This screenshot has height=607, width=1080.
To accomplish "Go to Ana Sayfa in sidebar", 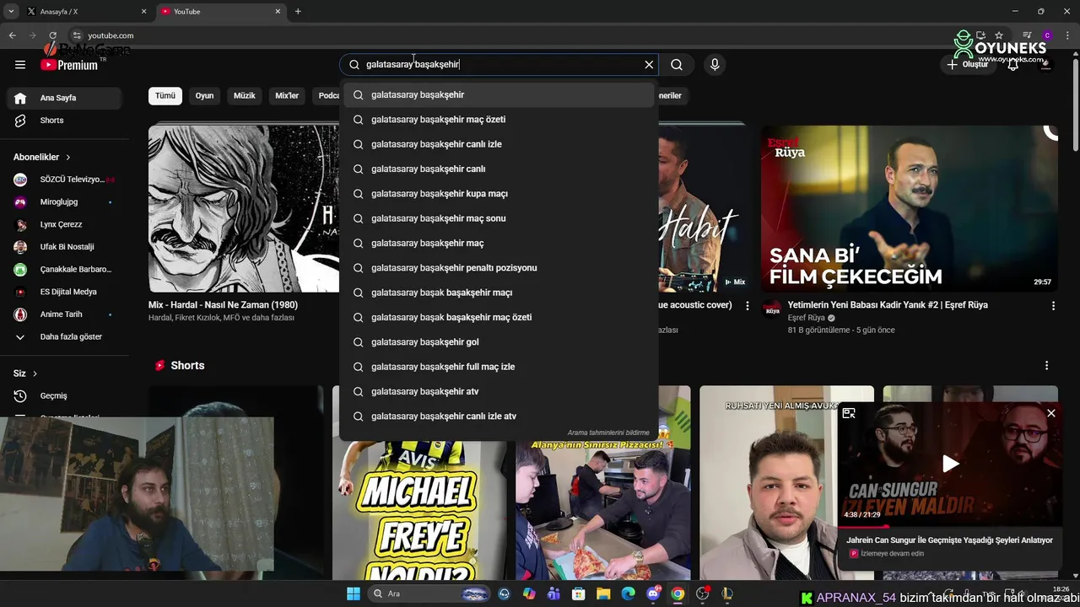I will [x=64, y=98].
